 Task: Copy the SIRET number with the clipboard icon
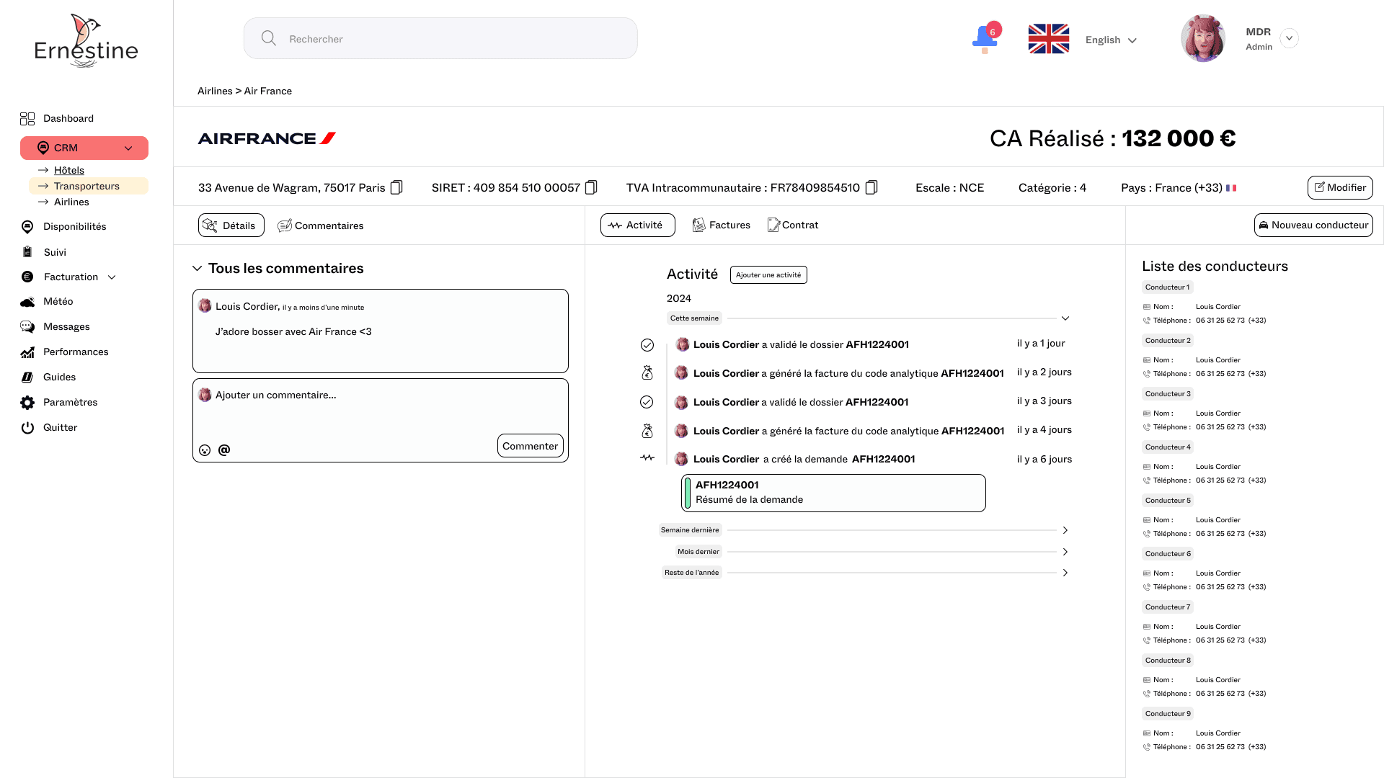[x=591, y=187]
